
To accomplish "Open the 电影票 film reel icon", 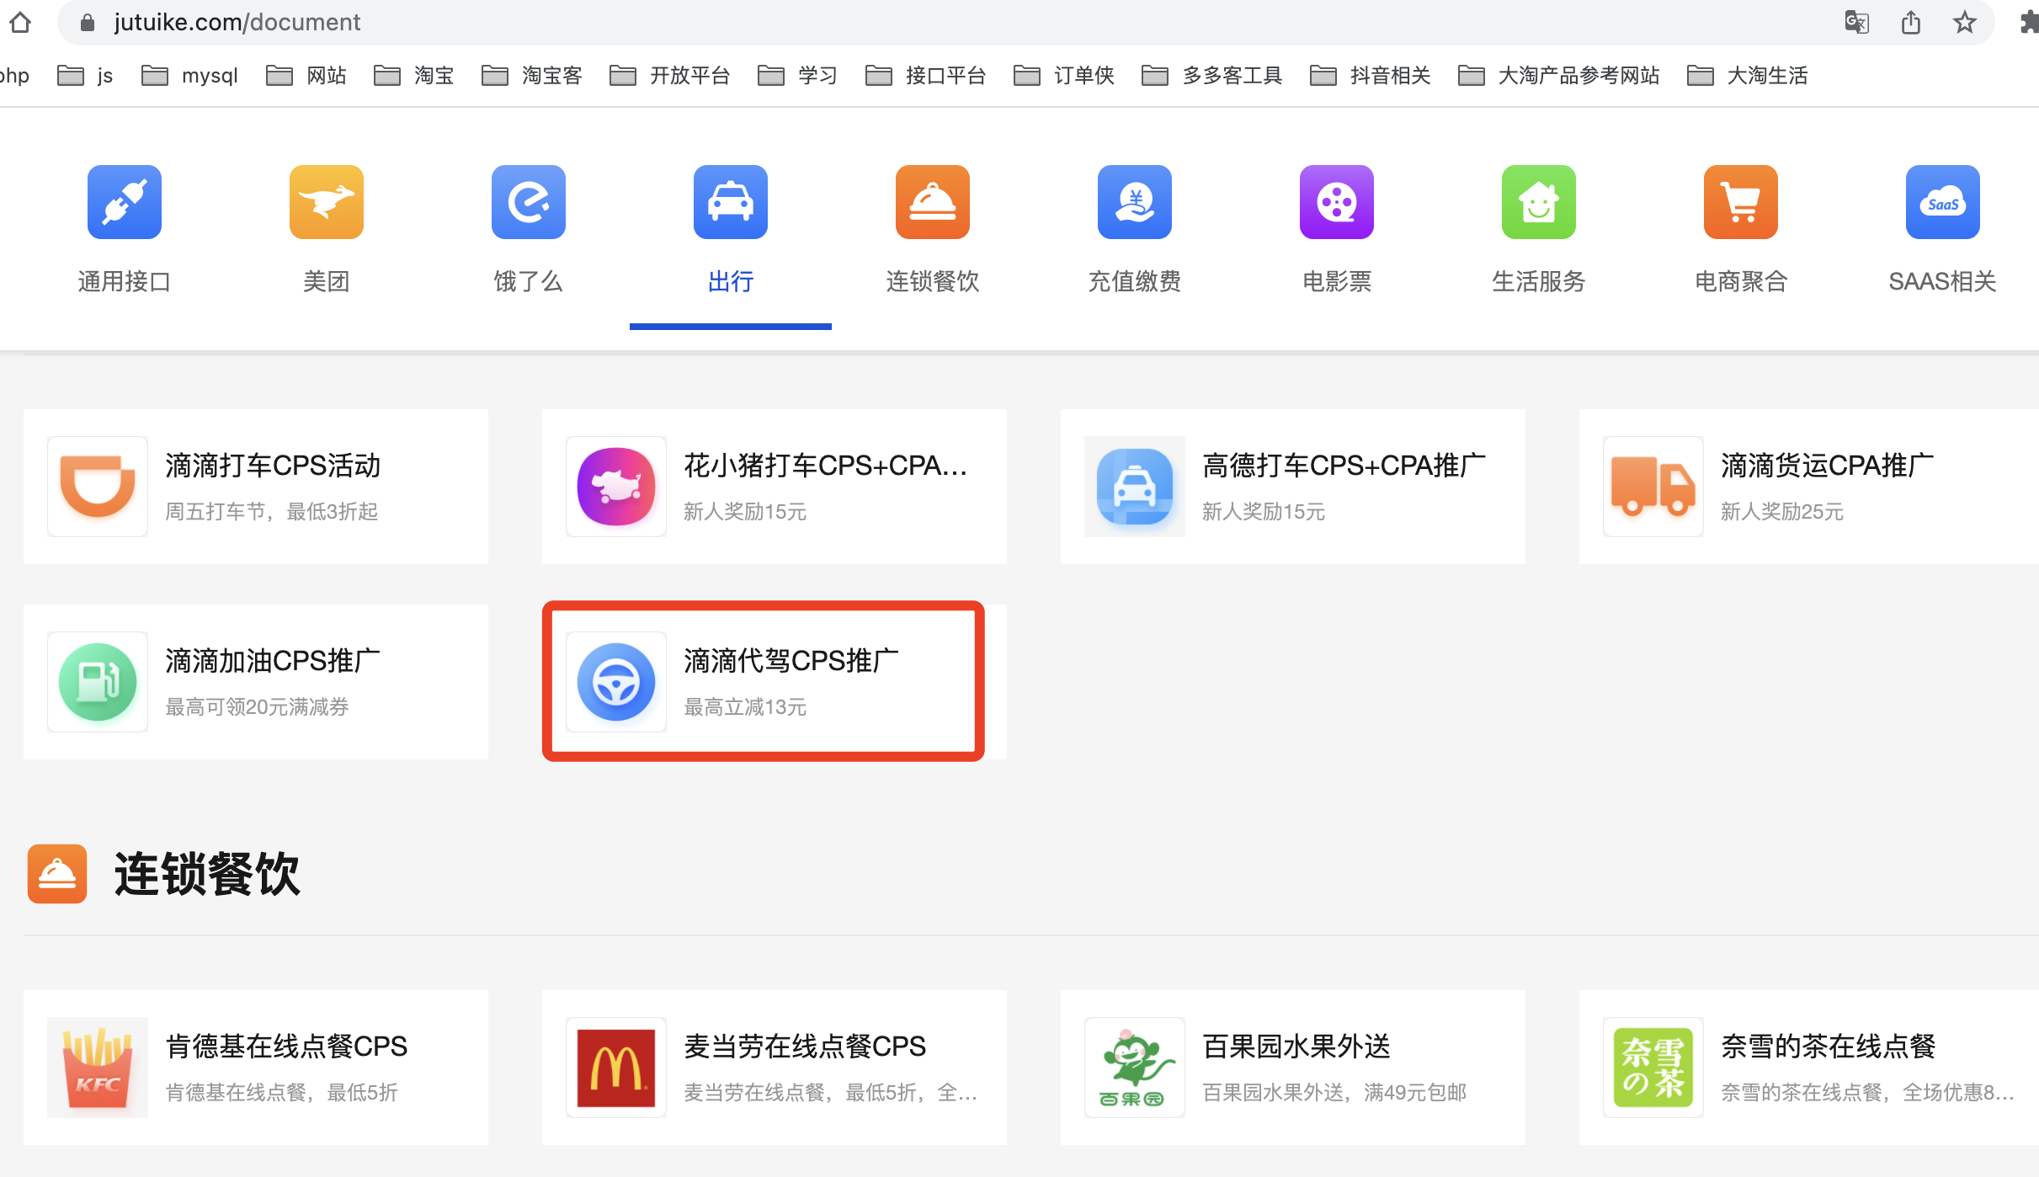I will point(1336,202).
